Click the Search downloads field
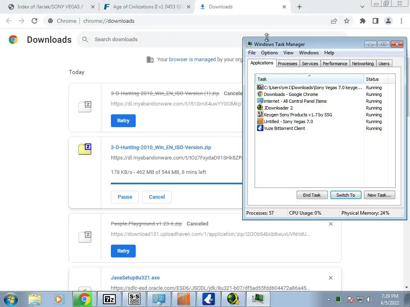The width and height of the screenshot is (410, 307). pos(162,40)
